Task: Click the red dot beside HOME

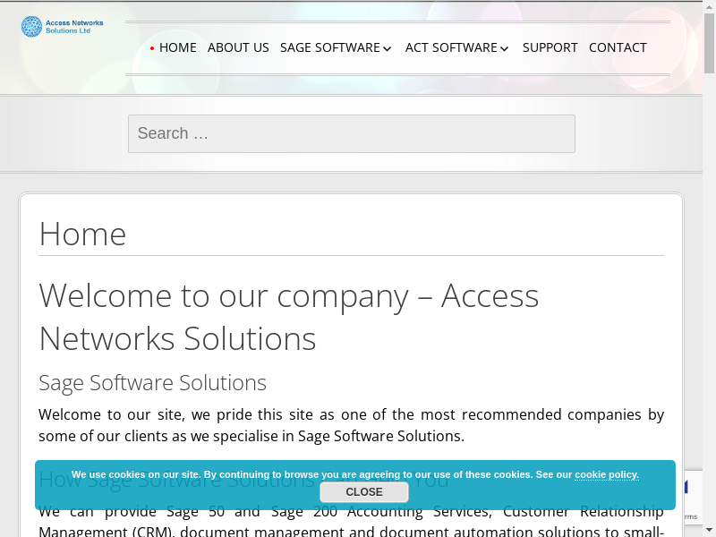Action: [152, 48]
